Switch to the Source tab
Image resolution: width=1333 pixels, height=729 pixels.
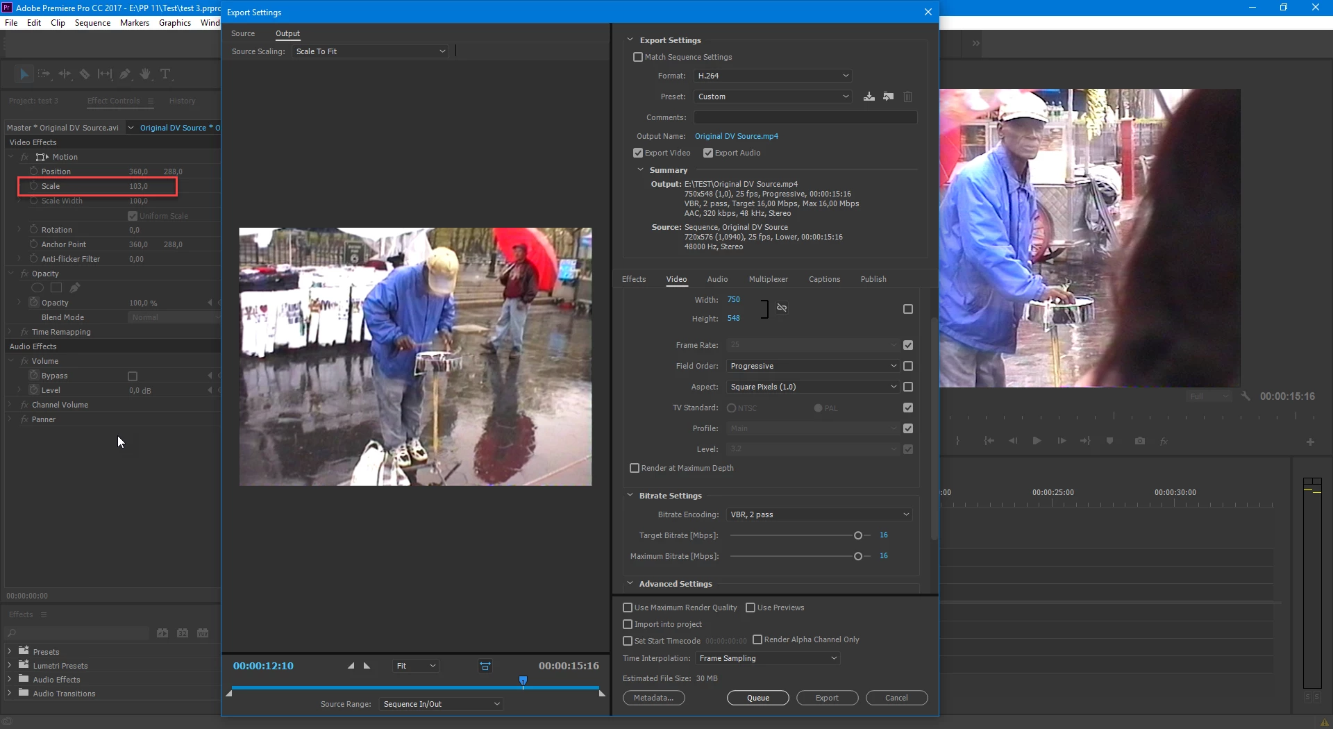[243, 33]
